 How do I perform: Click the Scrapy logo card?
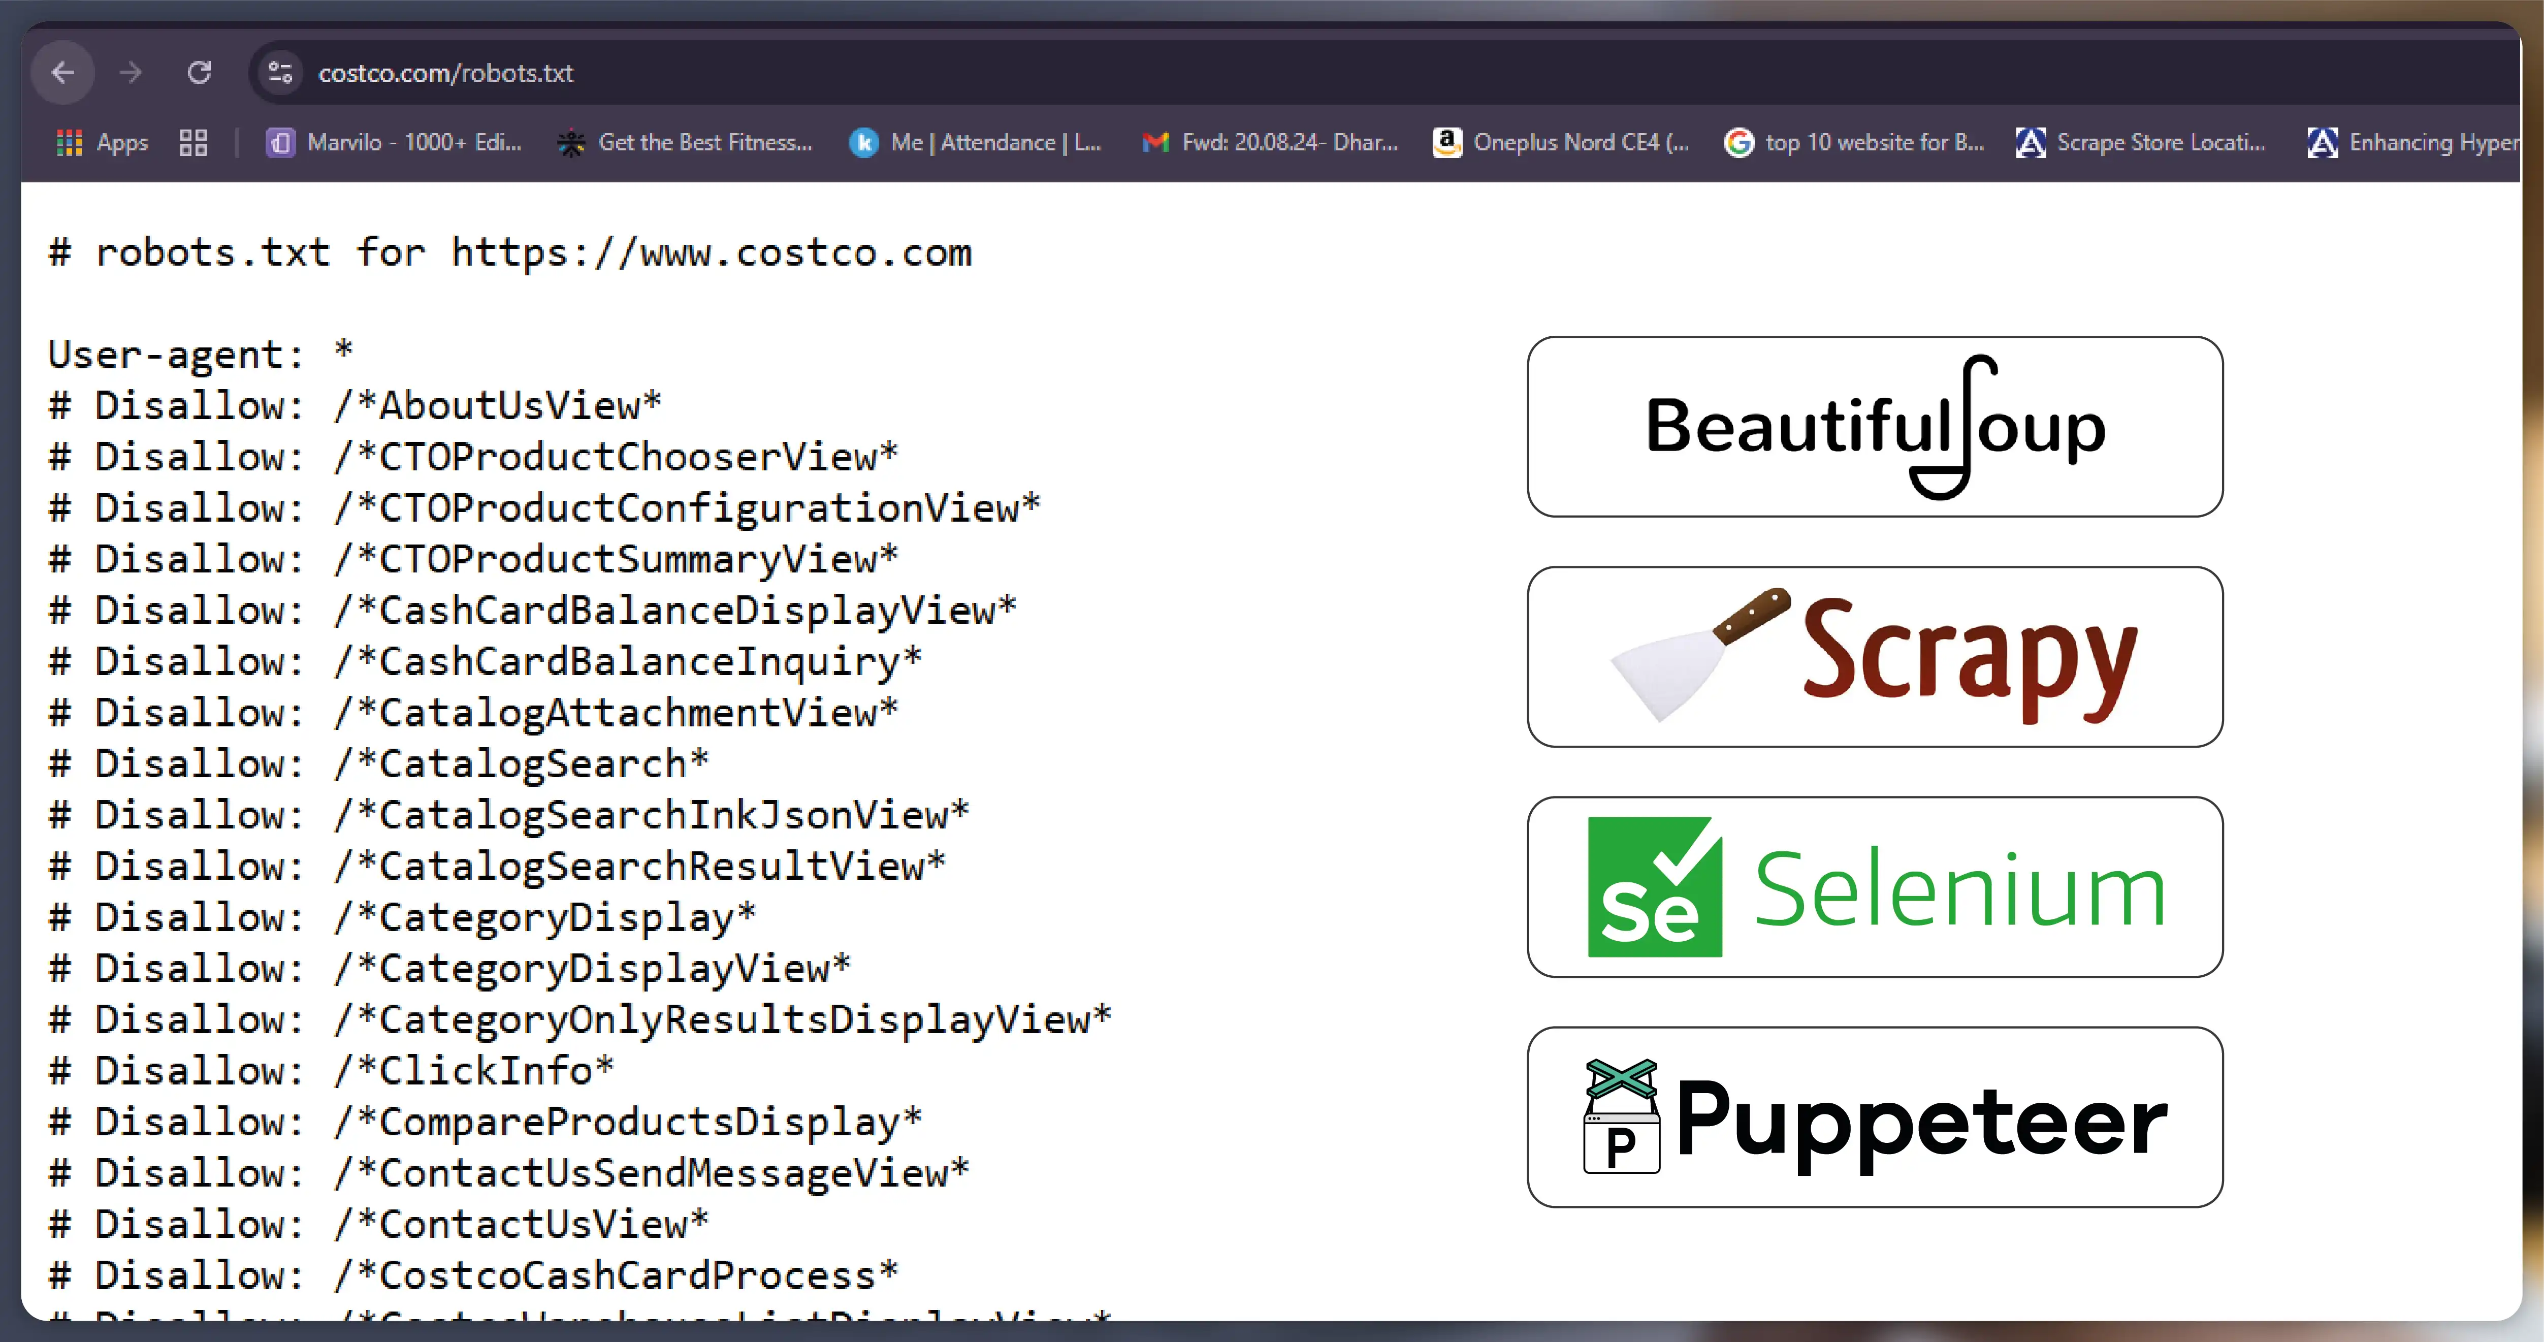pyautogui.click(x=1875, y=657)
